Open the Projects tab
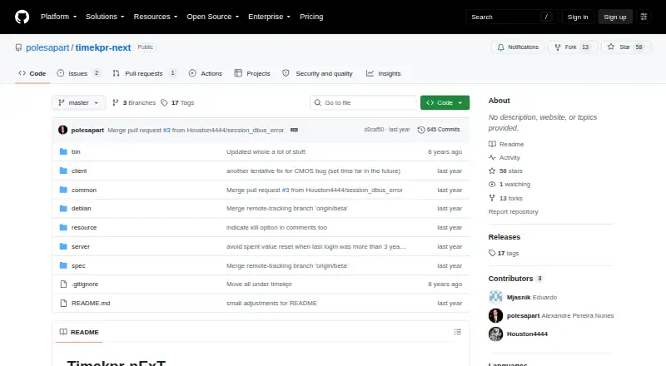This screenshot has height=366, width=666. pos(252,73)
